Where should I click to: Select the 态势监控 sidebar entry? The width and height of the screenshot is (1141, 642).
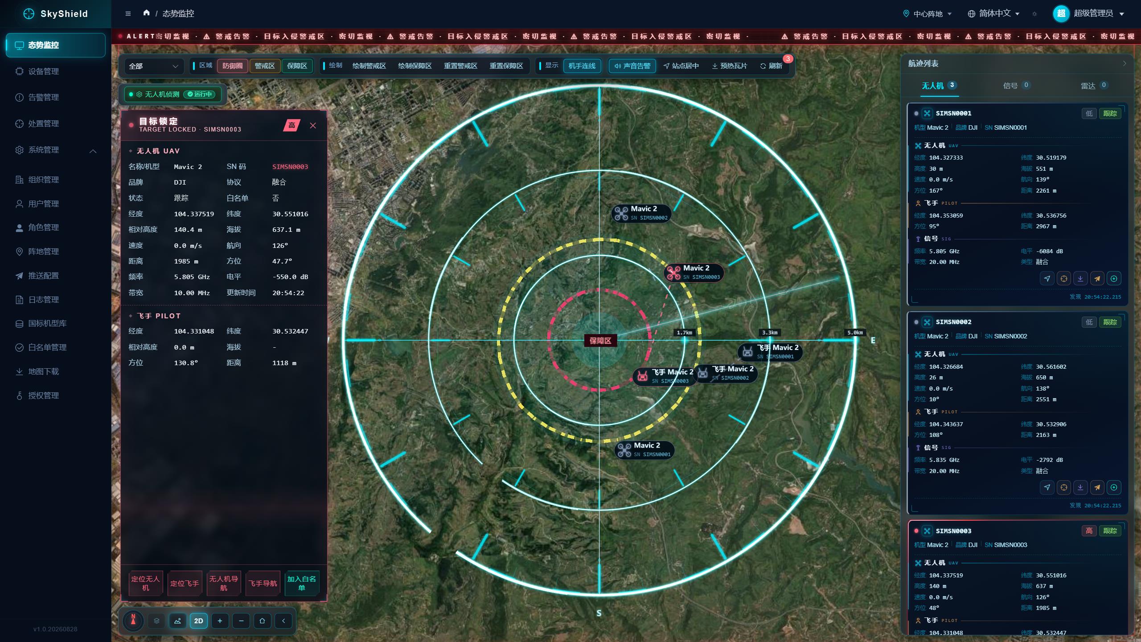pos(55,45)
